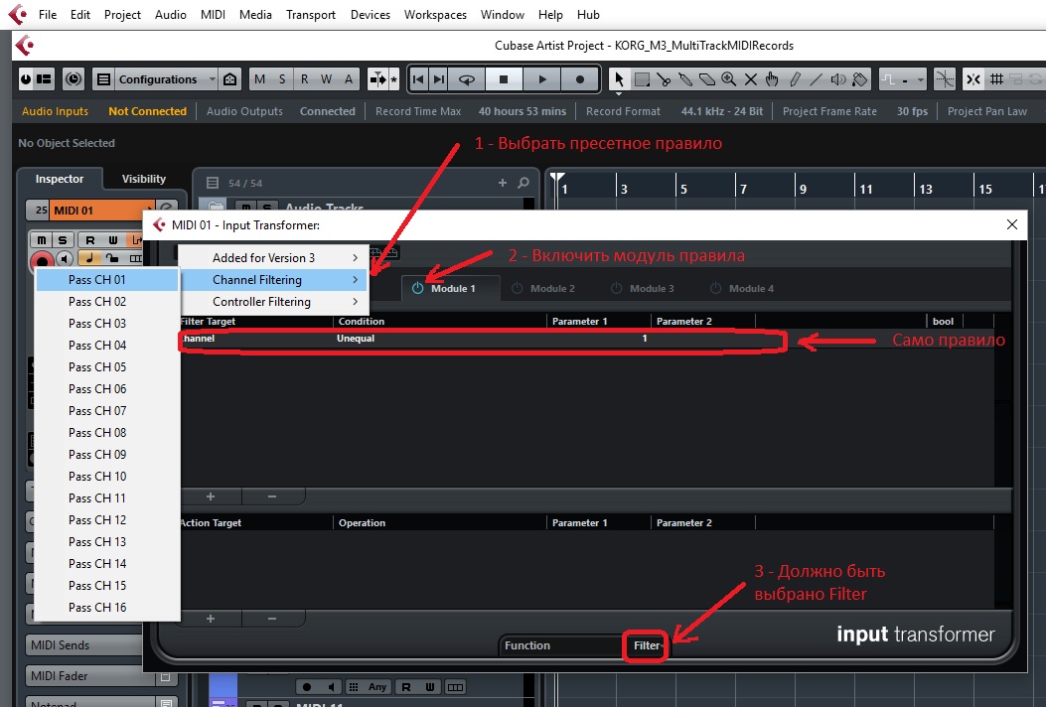Open the automation mode dropdown in toolbar
The height and width of the screenshot is (707, 1046).
903,79
